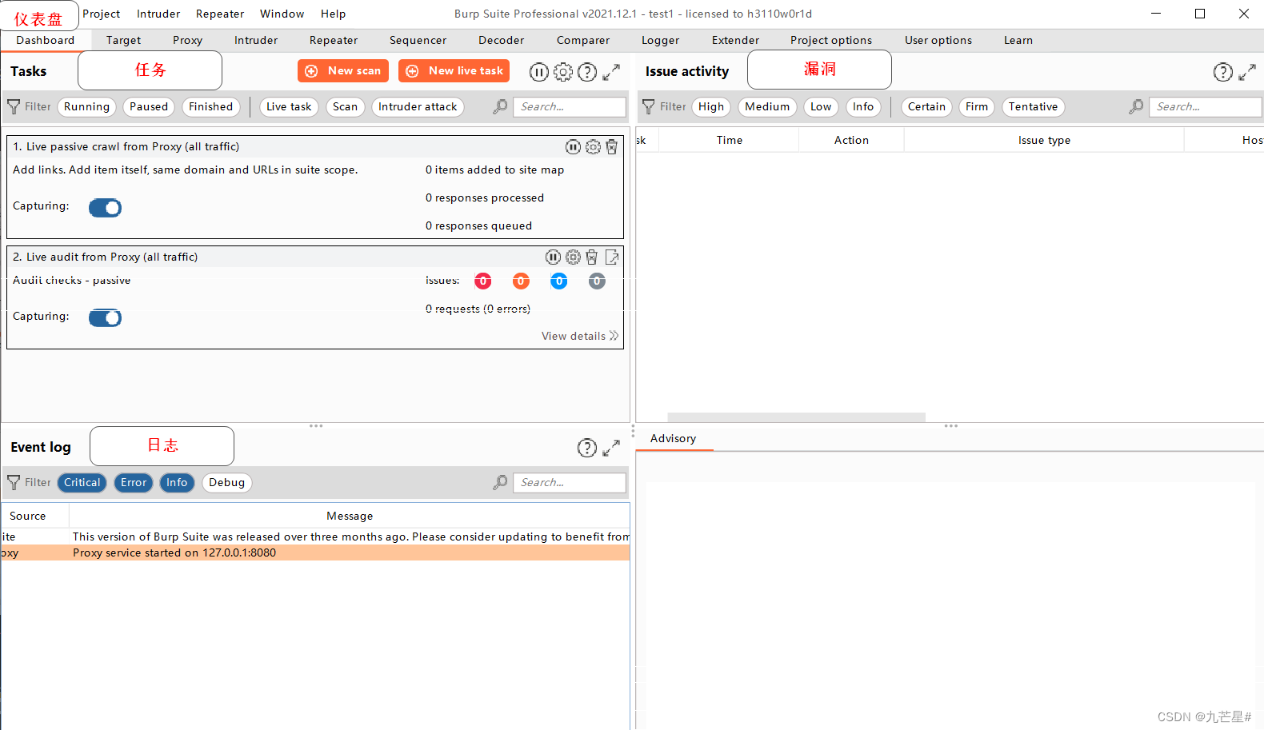Filter tasks by Intruder attack type
1264x730 pixels.
coord(418,106)
